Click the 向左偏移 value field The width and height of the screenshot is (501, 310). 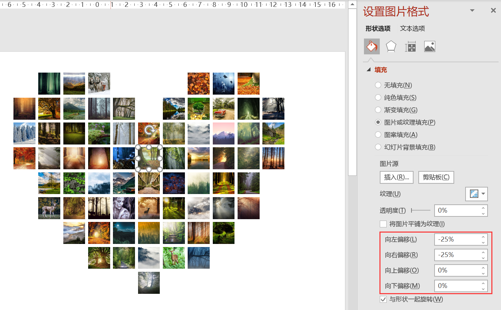[457, 239]
